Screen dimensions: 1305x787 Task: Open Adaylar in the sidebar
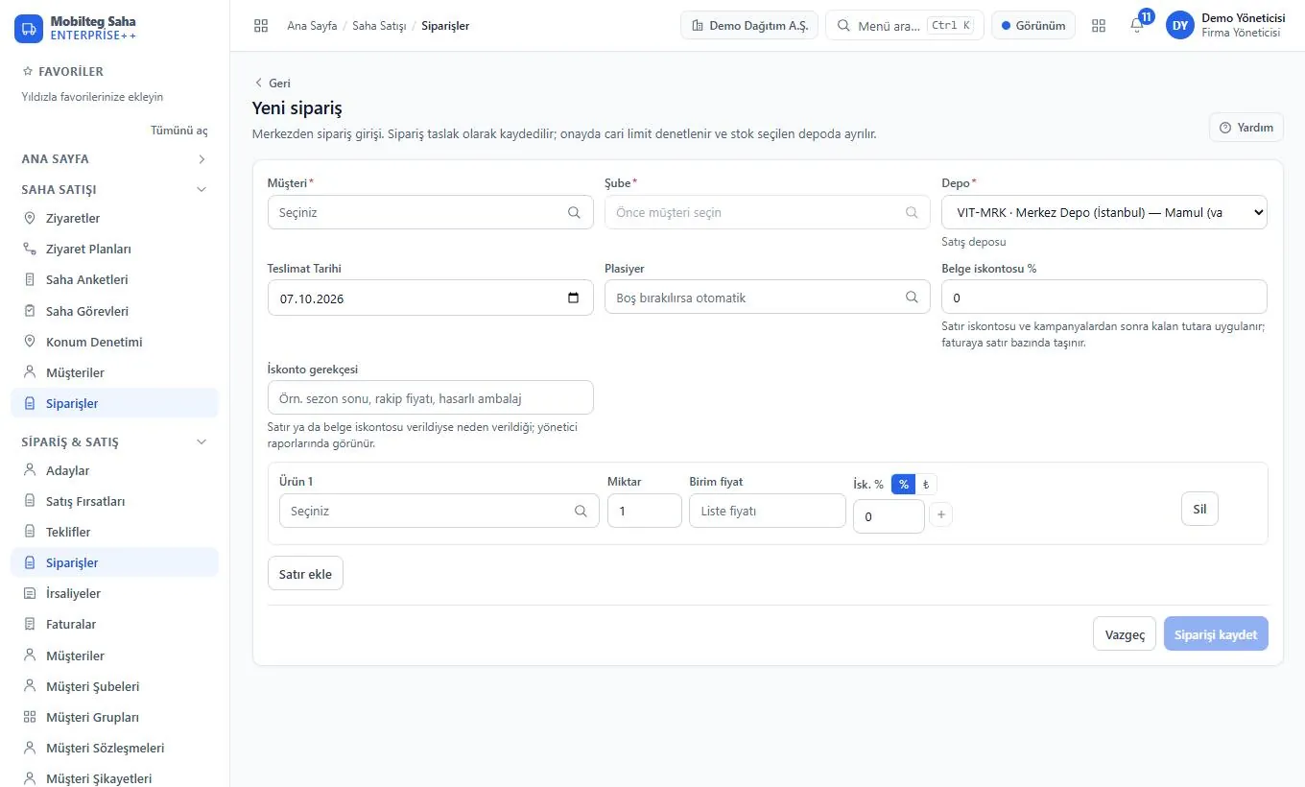[114, 470]
